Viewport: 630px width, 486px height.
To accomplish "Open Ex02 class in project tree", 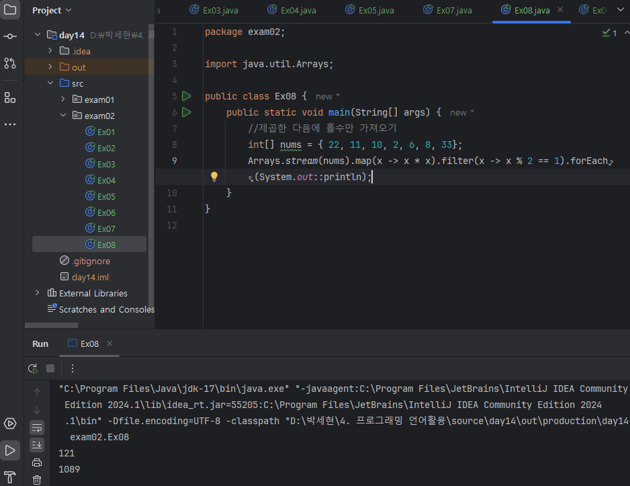I will 101,148.
